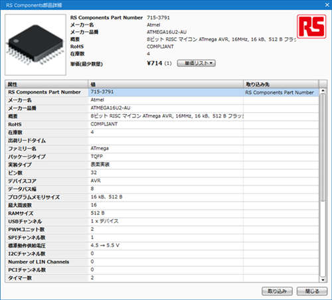Select the SPIチャンネル数 row
Screen dimensions: 332x300
click(x=162, y=238)
